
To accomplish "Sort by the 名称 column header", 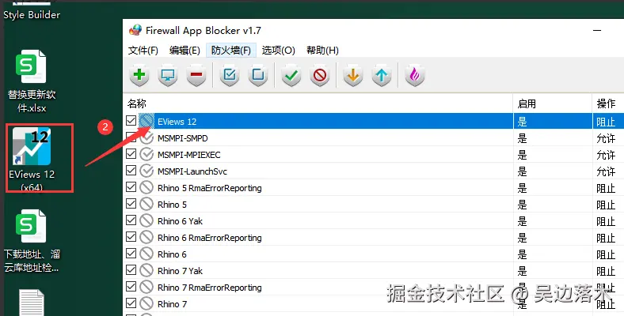I will coord(318,104).
